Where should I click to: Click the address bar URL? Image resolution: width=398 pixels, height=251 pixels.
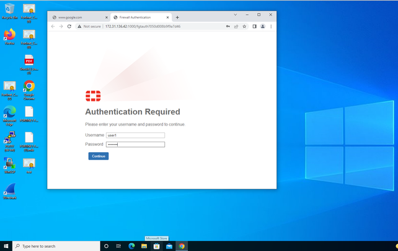pos(143,27)
